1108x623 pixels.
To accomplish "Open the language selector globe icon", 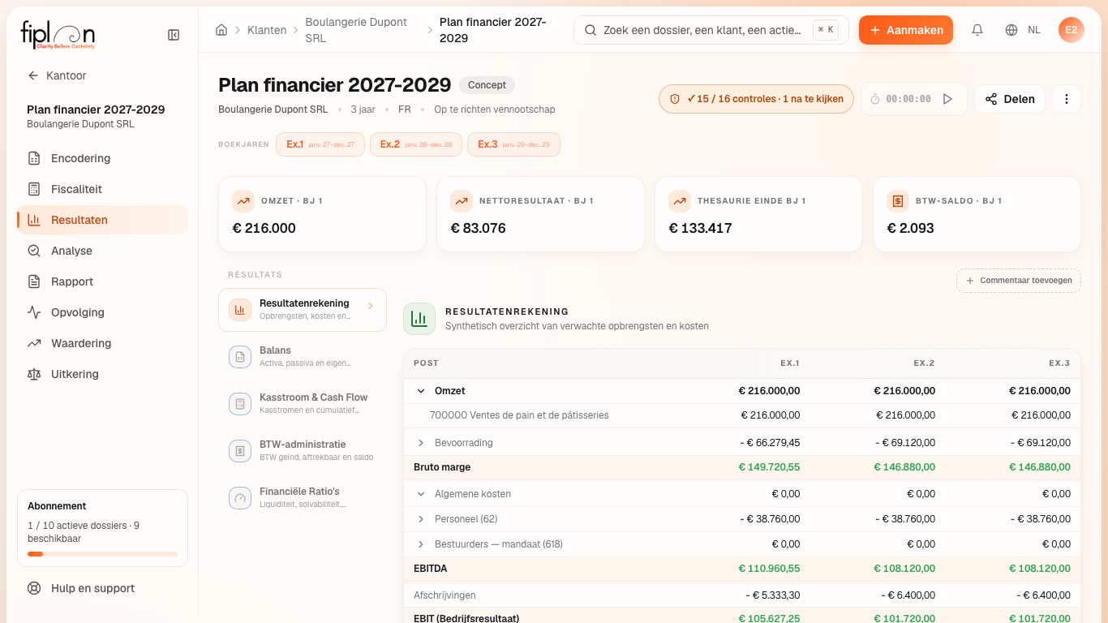I will [x=1011, y=30].
